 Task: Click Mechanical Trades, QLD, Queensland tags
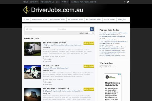[56, 68]
